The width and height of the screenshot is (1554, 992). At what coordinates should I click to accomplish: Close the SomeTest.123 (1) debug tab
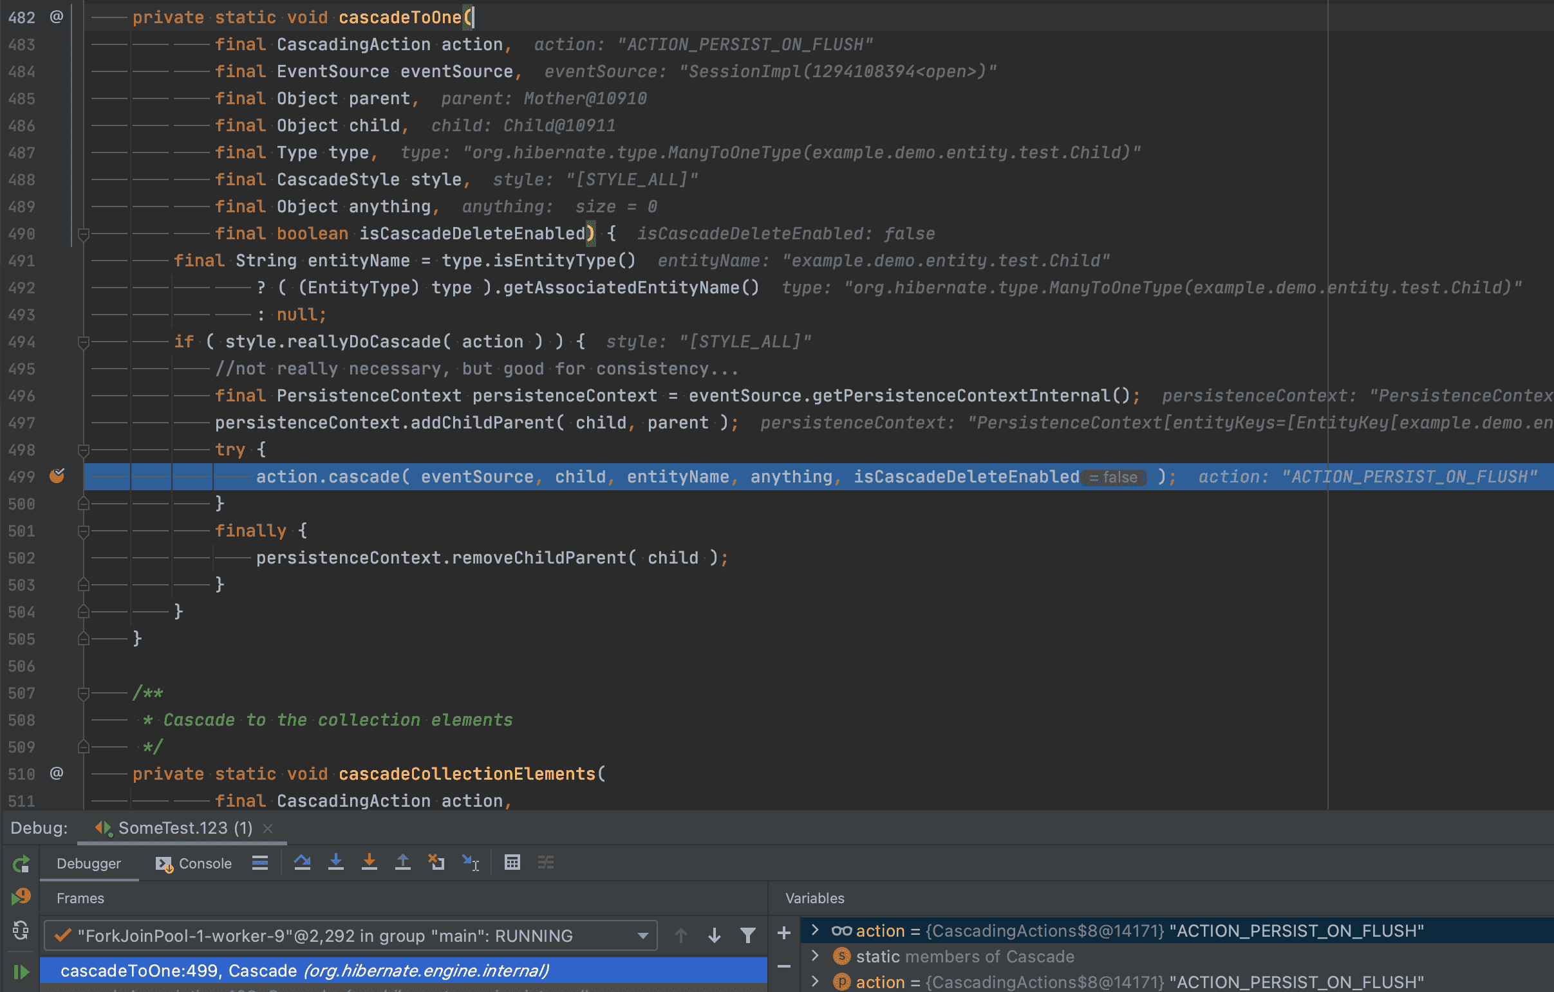[268, 828]
